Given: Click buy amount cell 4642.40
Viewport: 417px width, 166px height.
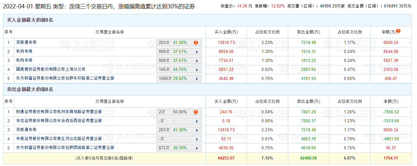Looking at the screenshot, I should pyautogui.click(x=226, y=79).
